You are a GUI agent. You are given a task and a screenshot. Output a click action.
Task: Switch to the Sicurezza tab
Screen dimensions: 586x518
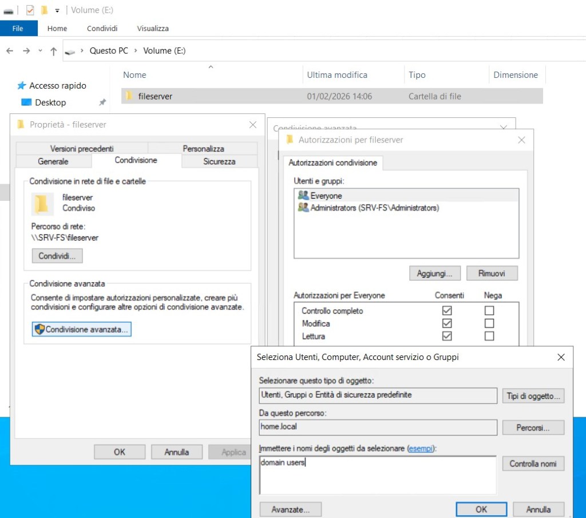click(x=219, y=161)
